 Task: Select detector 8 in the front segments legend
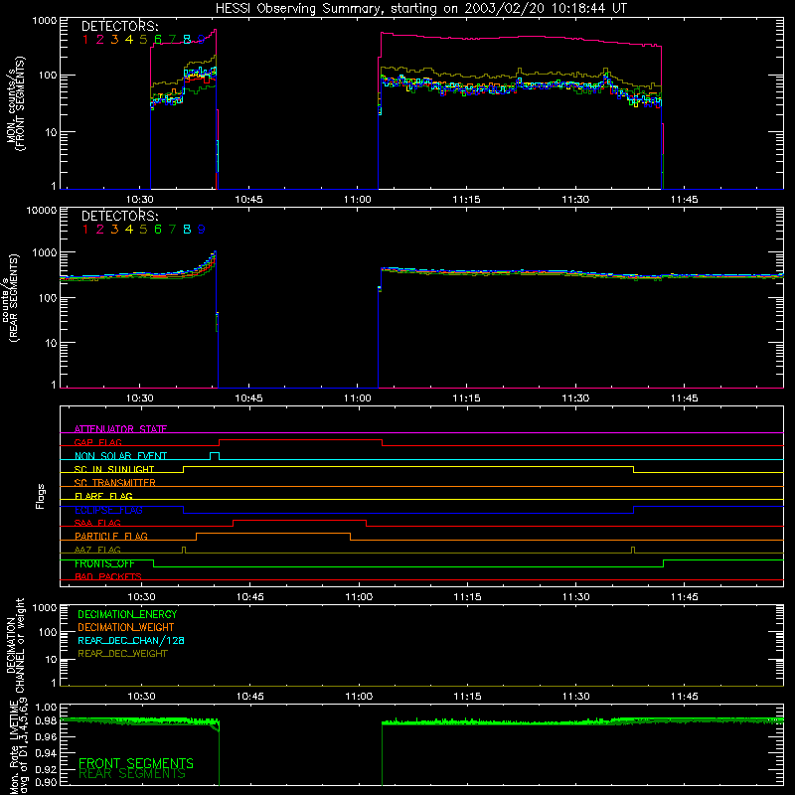tap(187, 40)
